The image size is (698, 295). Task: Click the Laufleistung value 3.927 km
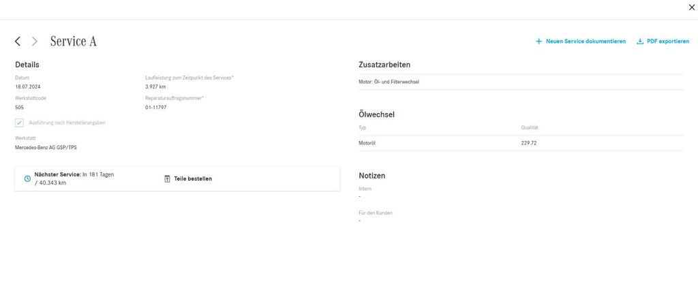(x=155, y=87)
